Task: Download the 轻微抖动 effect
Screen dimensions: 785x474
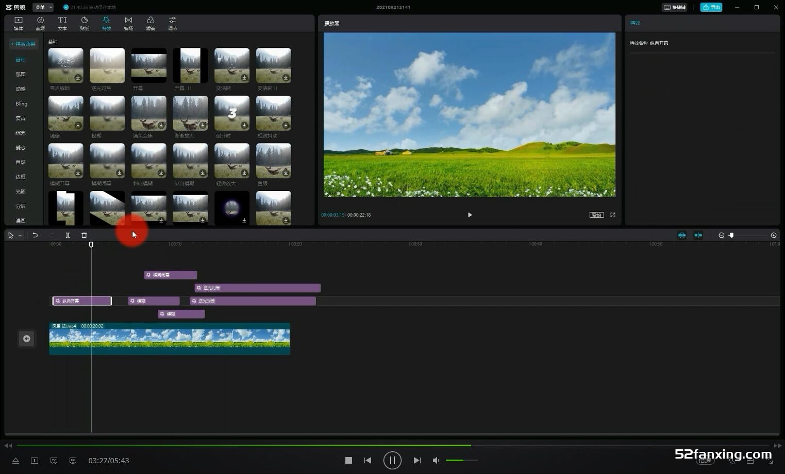Action: 286,125
